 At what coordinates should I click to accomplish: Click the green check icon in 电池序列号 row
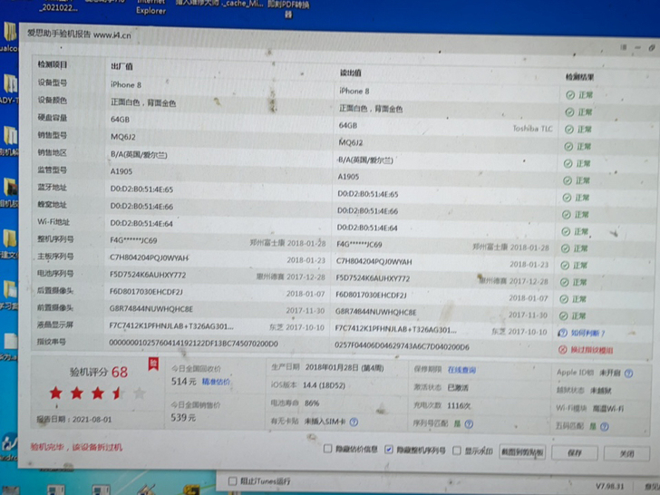565,283
